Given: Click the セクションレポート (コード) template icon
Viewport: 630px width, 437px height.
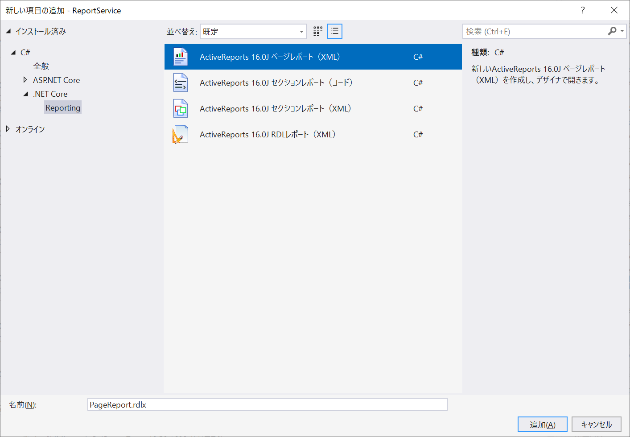Looking at the screenshot, I should click(181, 82).
